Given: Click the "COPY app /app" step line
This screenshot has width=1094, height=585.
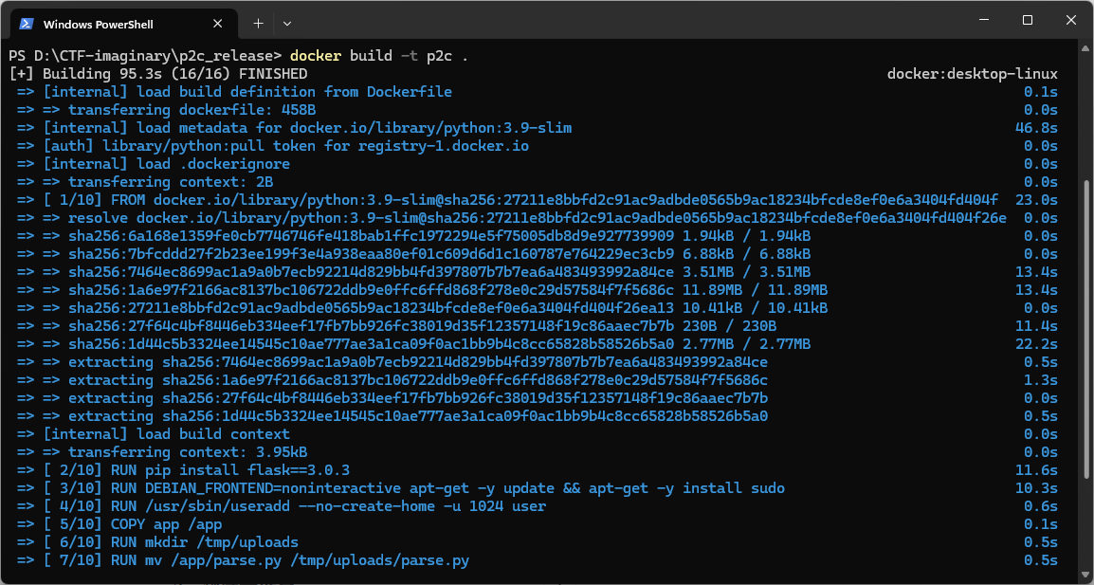Looking at the screenshot, I should 166,524.
